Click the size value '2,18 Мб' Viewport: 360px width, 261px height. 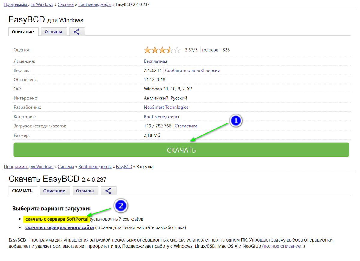point(152,135)
